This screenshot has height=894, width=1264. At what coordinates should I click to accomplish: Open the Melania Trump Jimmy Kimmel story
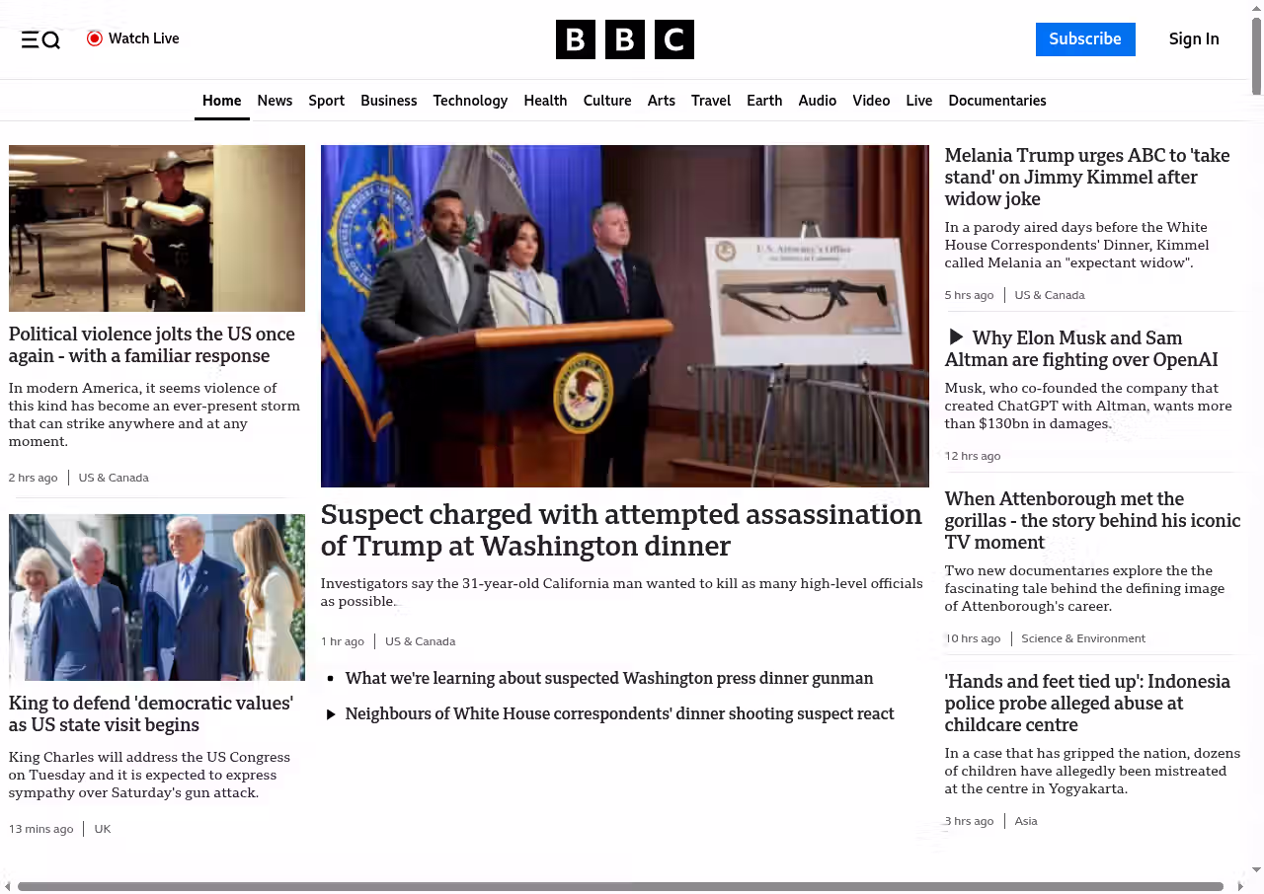[x=1086, y=178]
